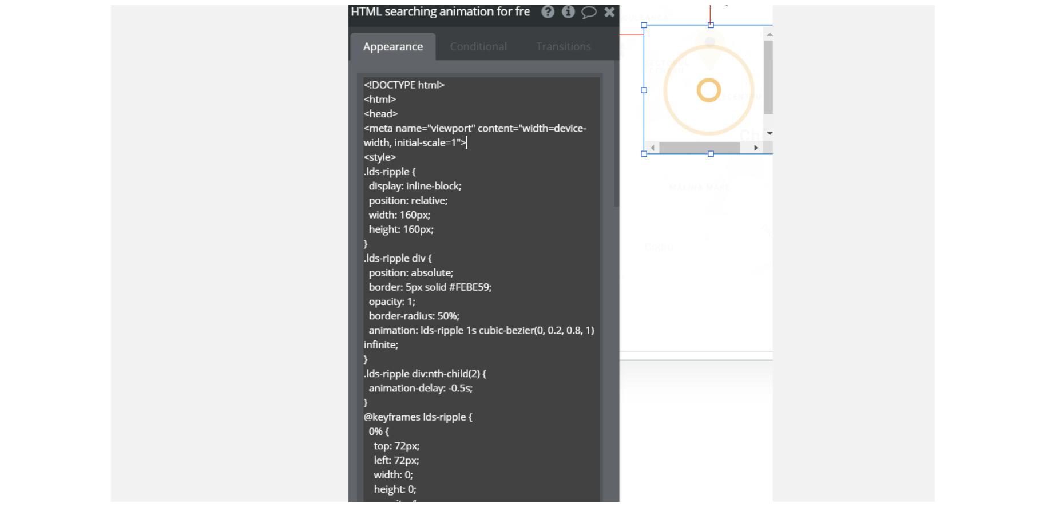Screen dimensions: 1047x507
Task: Click left-middle resize handle of HTML element
Action: tap(644, 90)
